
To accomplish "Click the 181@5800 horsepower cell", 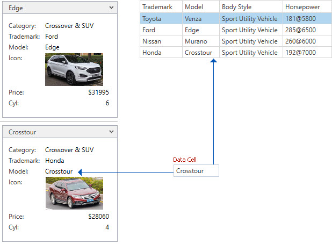I will pyautogui.click(x=307, y=19).
